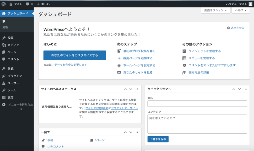This screenshot has height=151, width=254.
Task: Select the ダッシュボード gauge icon in sidebar
Action: pyautogui.click(x=4, y=13)
